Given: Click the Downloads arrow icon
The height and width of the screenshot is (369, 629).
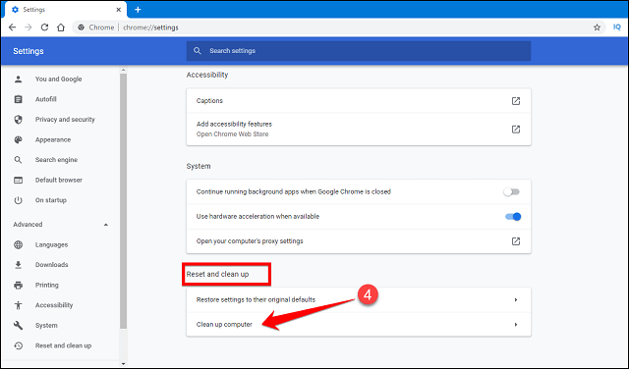Looking at the screenshot, I should click(18, 265).
